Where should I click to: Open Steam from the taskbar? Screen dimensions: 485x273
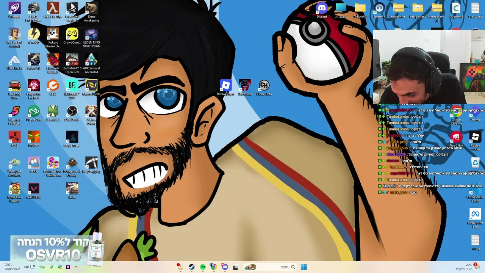(x=192, y=267)
